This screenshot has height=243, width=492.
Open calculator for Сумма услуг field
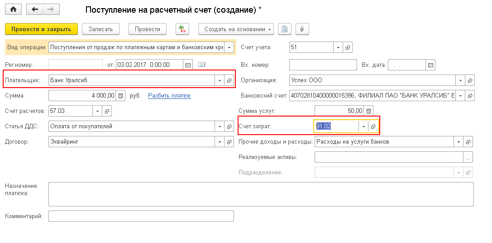click(x=368, y=111)
